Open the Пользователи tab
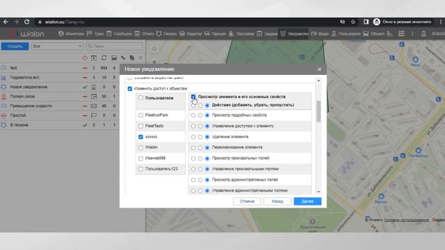Image resolution: width=445 pixels, height=250 pixels. (x=346, y=34)
